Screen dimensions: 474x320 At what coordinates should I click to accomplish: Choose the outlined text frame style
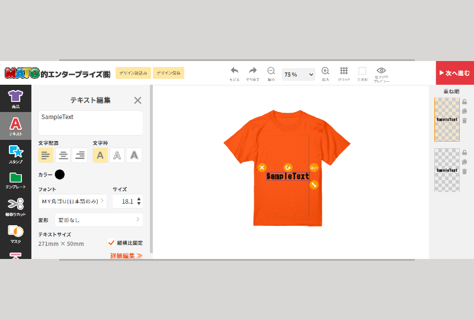tap(117, 155)
